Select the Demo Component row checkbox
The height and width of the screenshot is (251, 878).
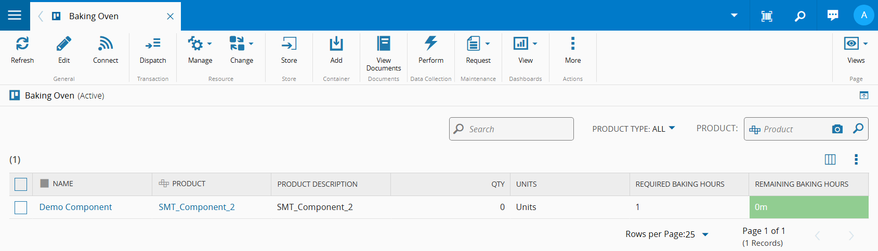[x=21, y=207]
